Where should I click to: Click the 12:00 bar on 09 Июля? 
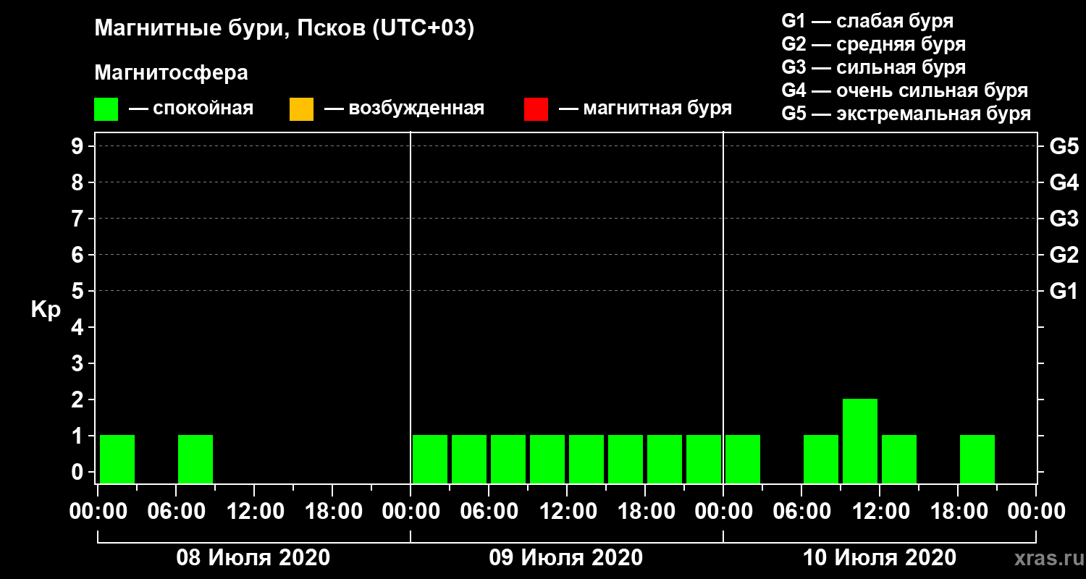[x=586, y=459]
